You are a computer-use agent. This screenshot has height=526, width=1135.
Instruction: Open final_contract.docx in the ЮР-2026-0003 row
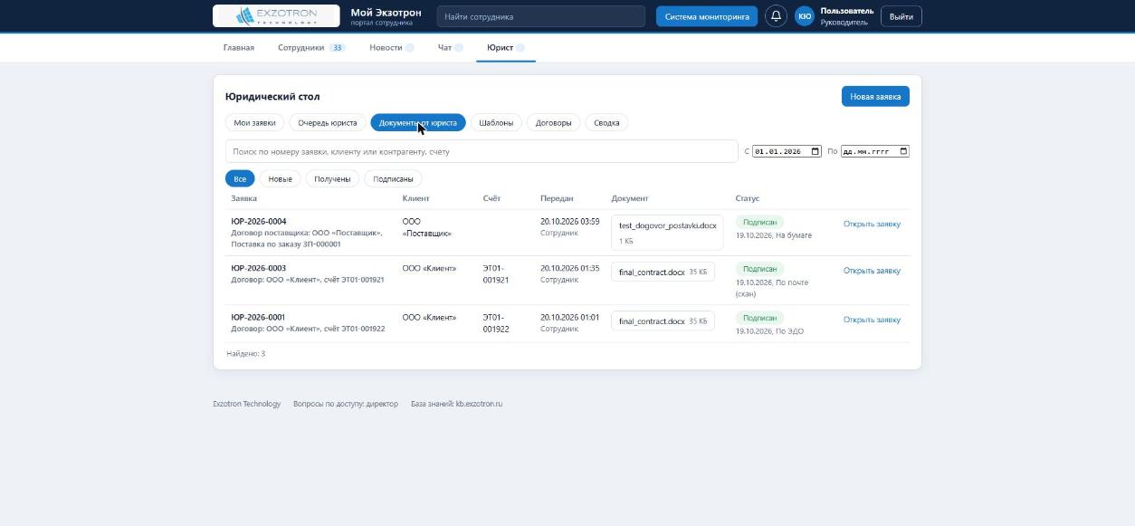click(663, 272)
